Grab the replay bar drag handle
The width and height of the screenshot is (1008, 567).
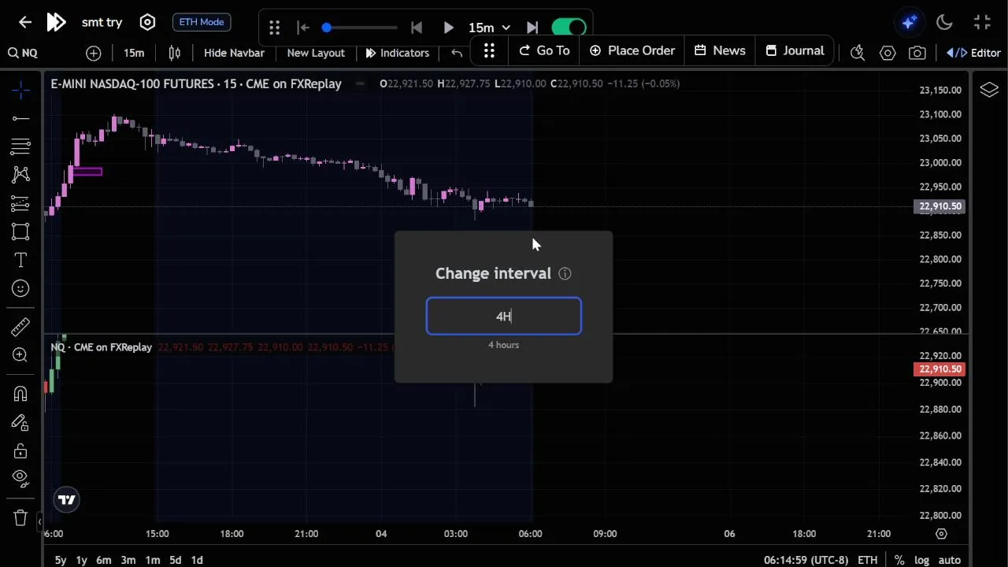tap(274, 28)
